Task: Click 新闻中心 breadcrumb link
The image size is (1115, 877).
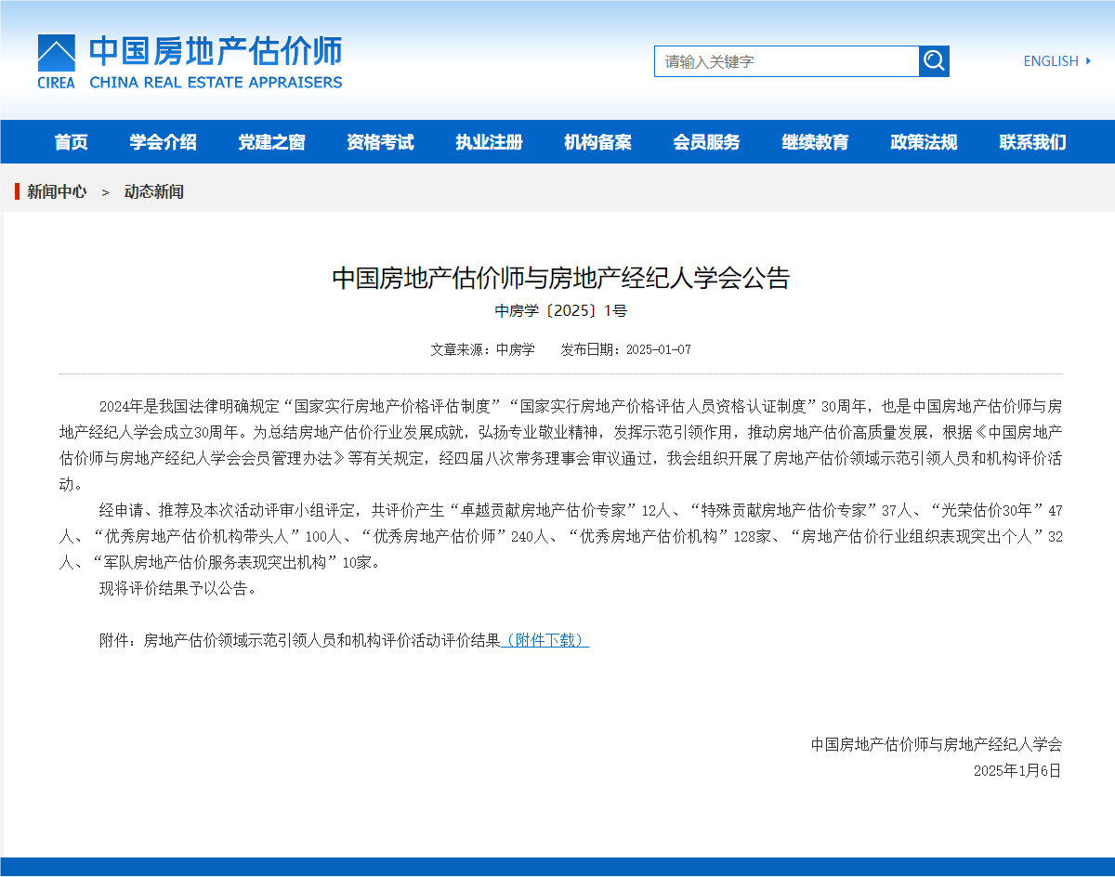Action: tap(57, 191)
